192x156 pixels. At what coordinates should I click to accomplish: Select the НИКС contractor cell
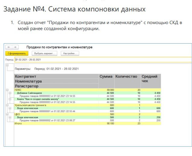point(56,90)
